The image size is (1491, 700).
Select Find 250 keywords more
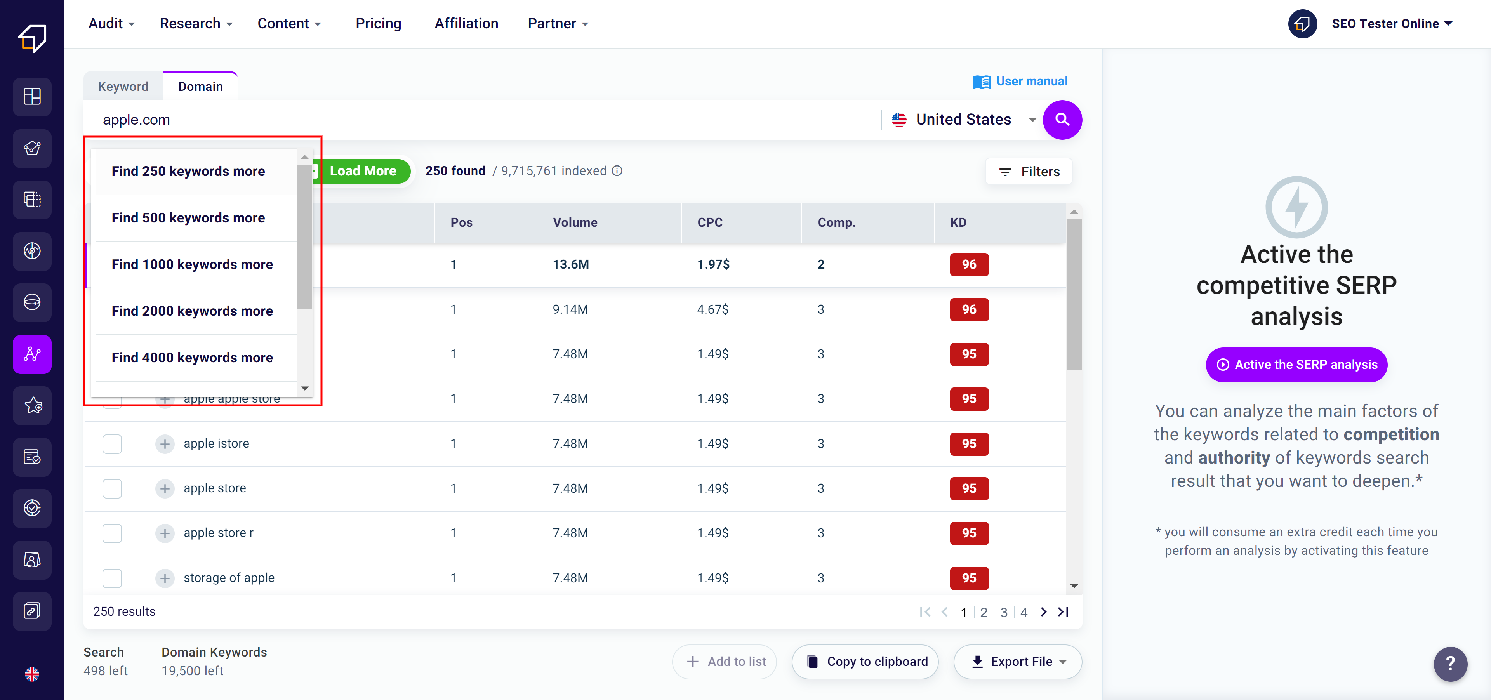pos(196,171)
